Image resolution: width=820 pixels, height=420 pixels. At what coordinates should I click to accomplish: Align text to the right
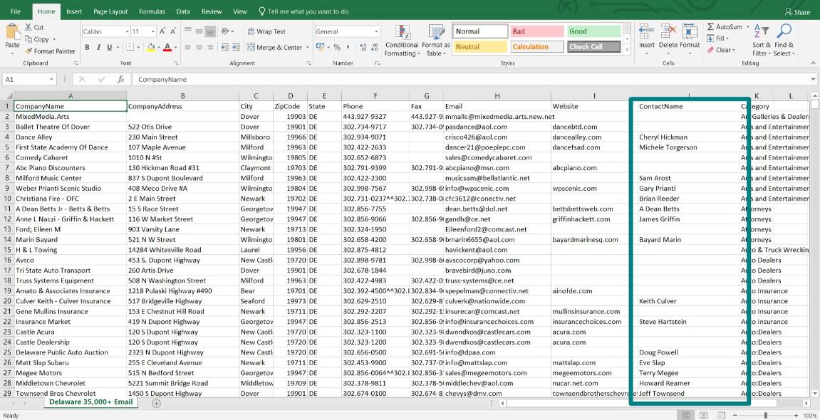click(x=209, y=48)
